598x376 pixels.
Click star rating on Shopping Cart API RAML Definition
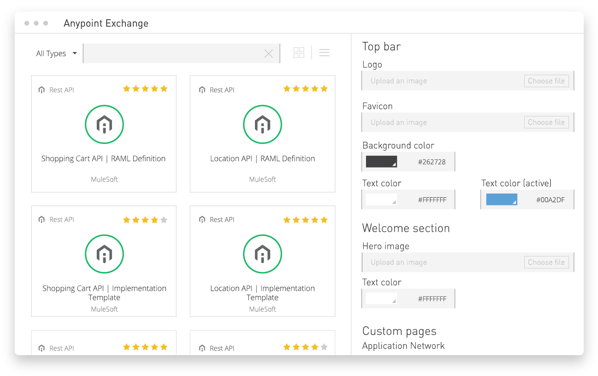pyautogui.click(x=145, y=89)
